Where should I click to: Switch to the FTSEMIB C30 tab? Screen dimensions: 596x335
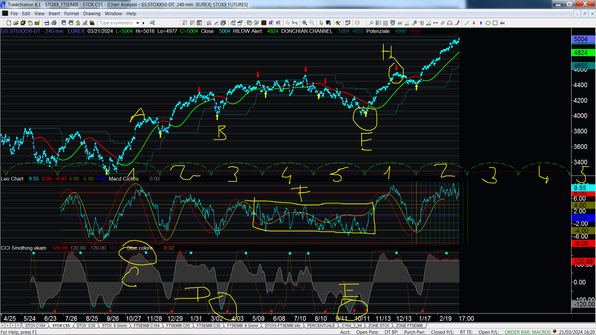pos(209,325)
